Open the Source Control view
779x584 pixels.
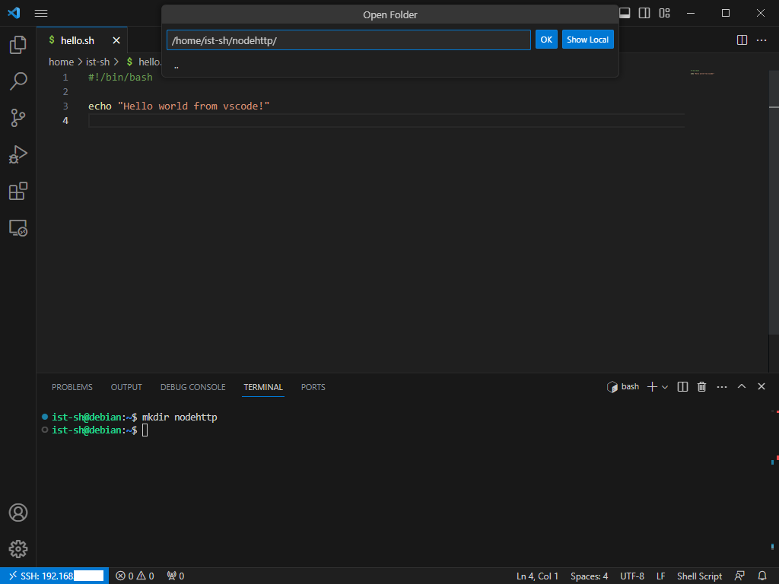pyautogui.click(x=17, y=117)
